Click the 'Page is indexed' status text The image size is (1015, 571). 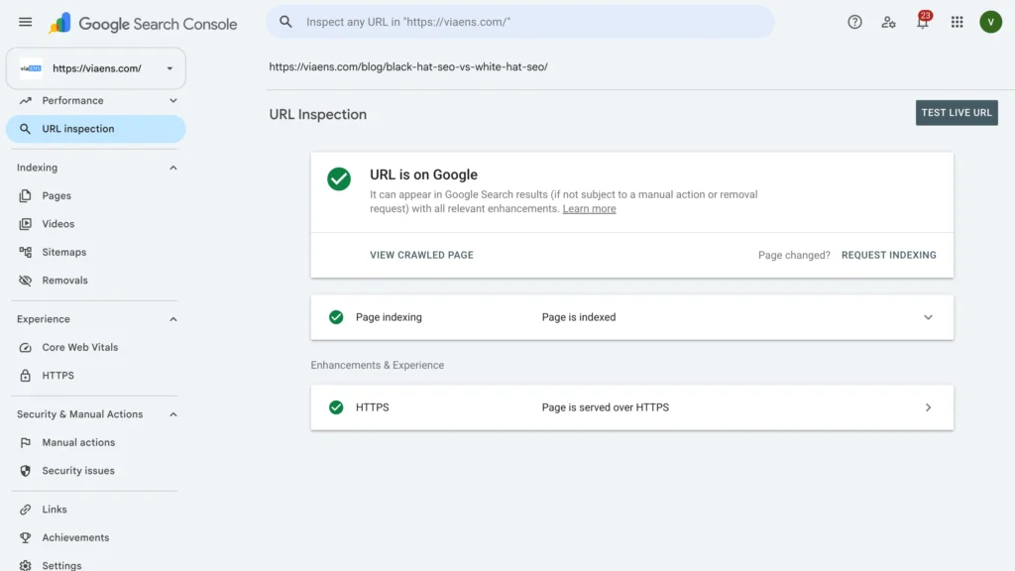[x=579, y=317]
